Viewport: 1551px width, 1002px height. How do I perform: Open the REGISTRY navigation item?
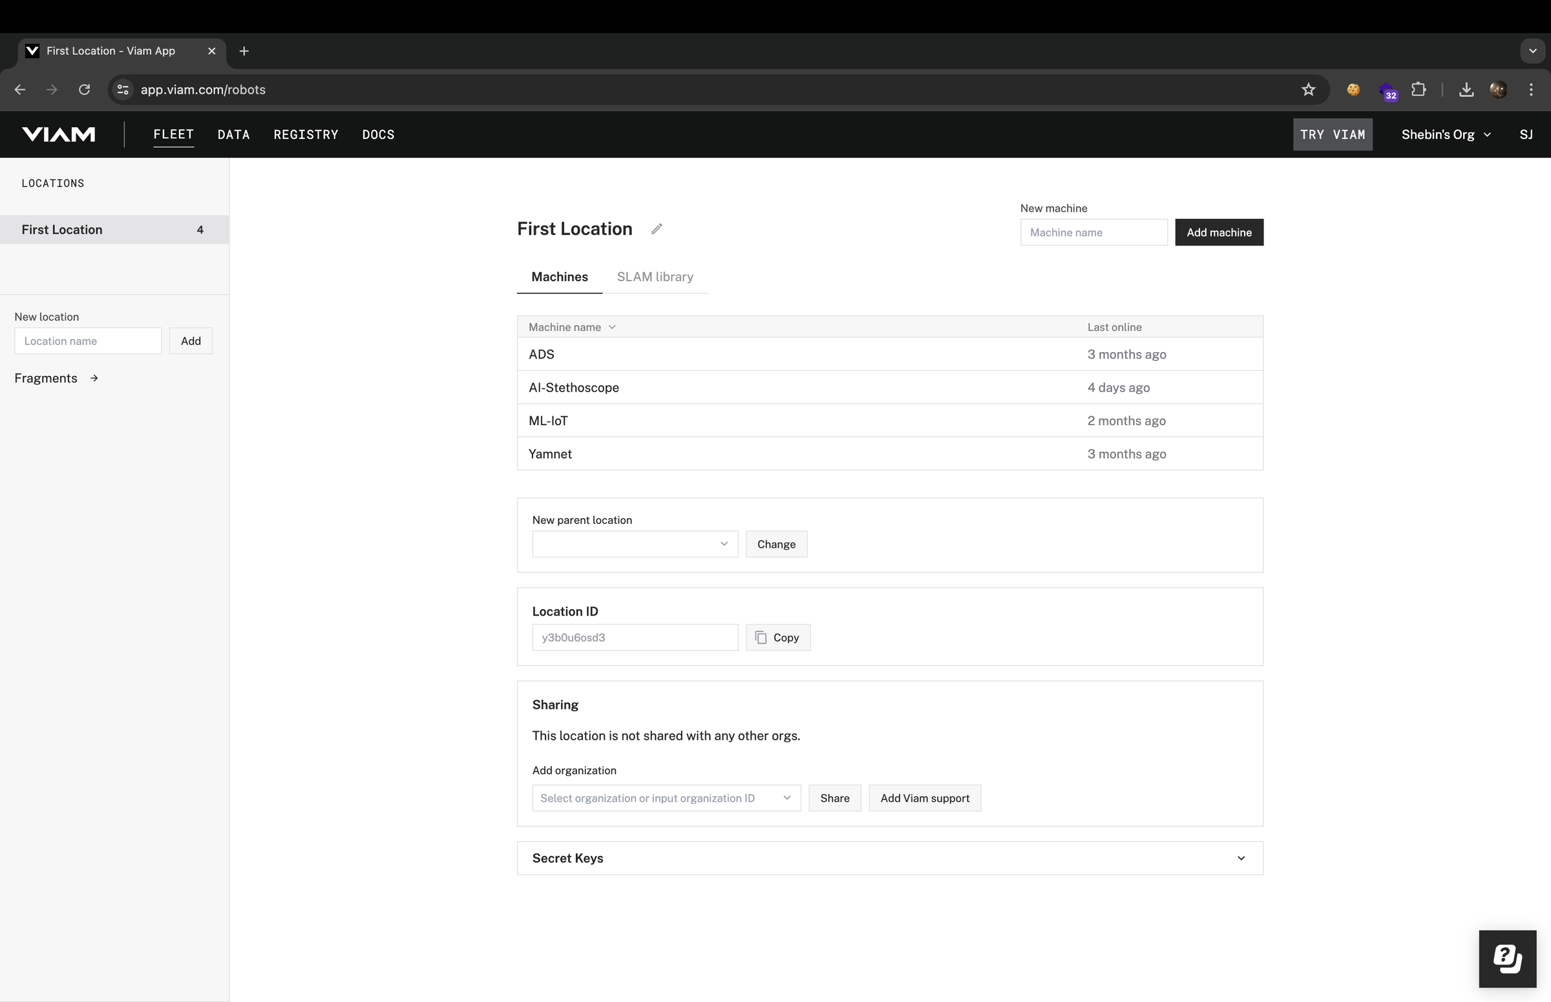(306, 134)
